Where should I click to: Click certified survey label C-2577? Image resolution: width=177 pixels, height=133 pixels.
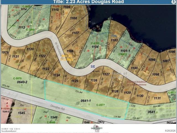[100, 105]
